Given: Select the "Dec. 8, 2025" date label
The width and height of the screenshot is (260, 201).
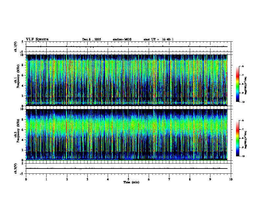Looking at the screenshot, I should [92, 39].
